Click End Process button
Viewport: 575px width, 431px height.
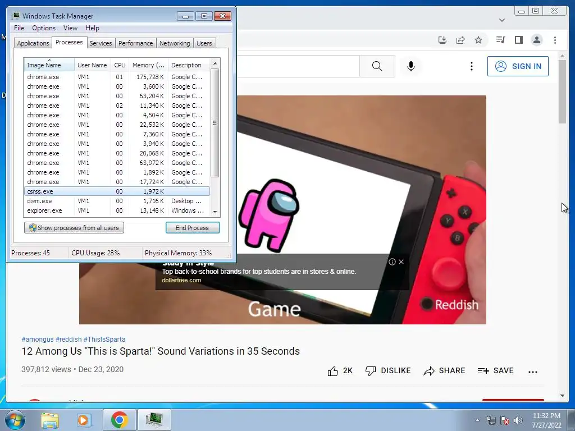point(193,228)
